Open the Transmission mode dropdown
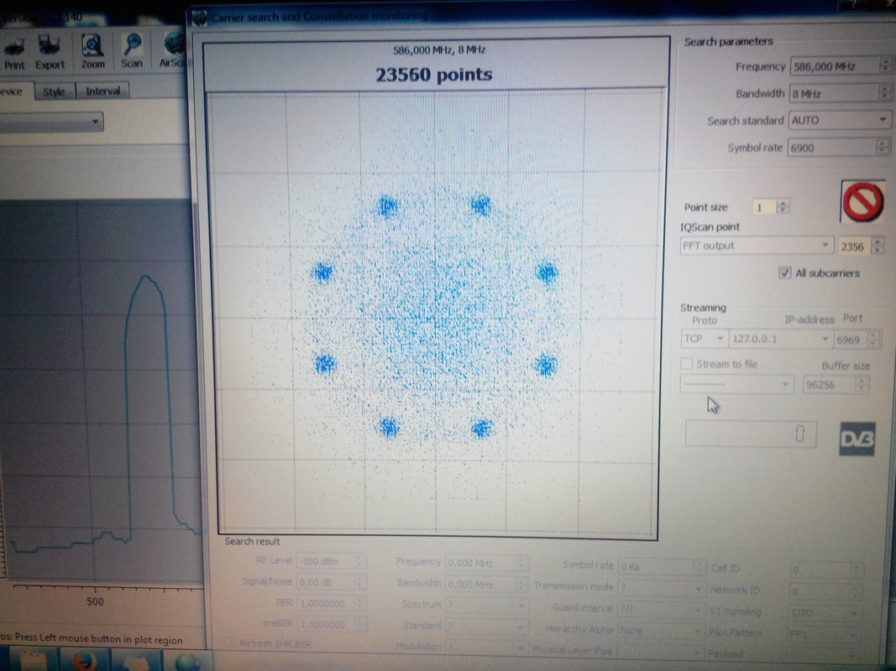 point(661,586)
